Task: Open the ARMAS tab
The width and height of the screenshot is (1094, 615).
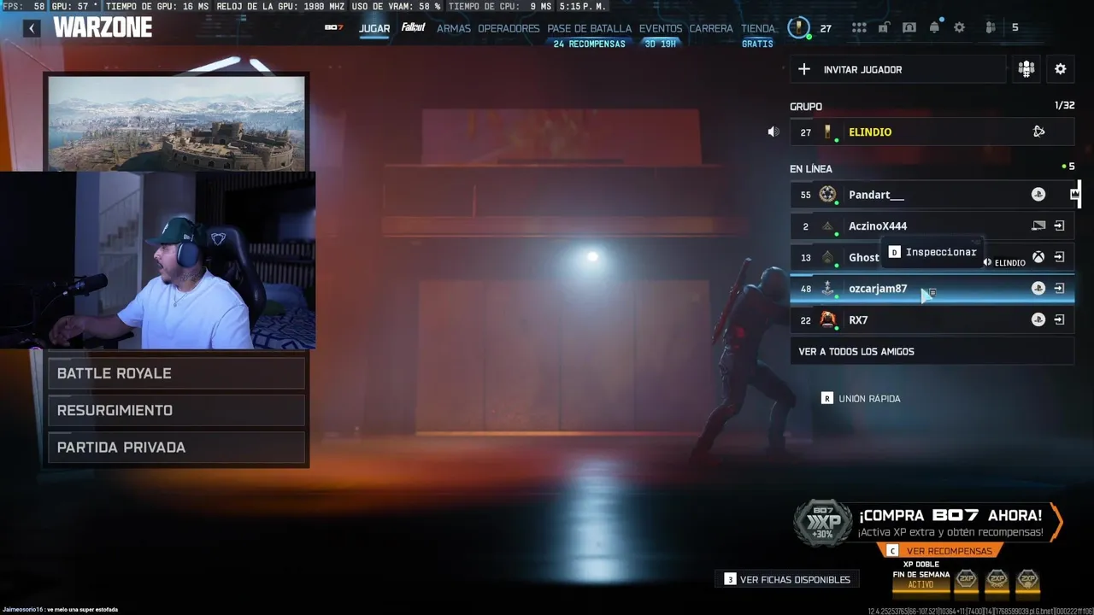Action: tap(454, 28)
